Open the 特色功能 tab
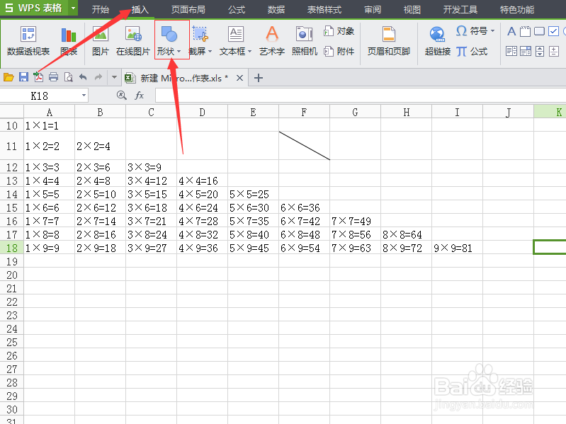The height and width of the screenshot is (424, 566). [x=517, y=9]
